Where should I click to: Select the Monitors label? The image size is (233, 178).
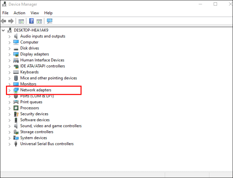tap(28, 84)
